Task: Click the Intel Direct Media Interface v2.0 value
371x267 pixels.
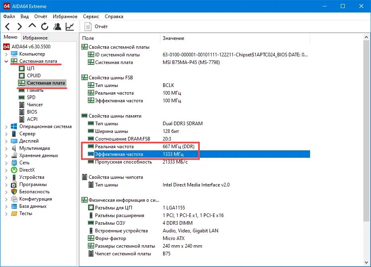Action: [196, 185]
